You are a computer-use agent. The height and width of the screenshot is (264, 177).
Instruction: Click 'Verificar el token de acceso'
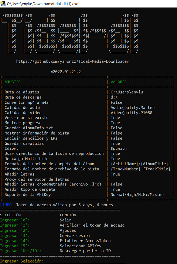(92, 225)
